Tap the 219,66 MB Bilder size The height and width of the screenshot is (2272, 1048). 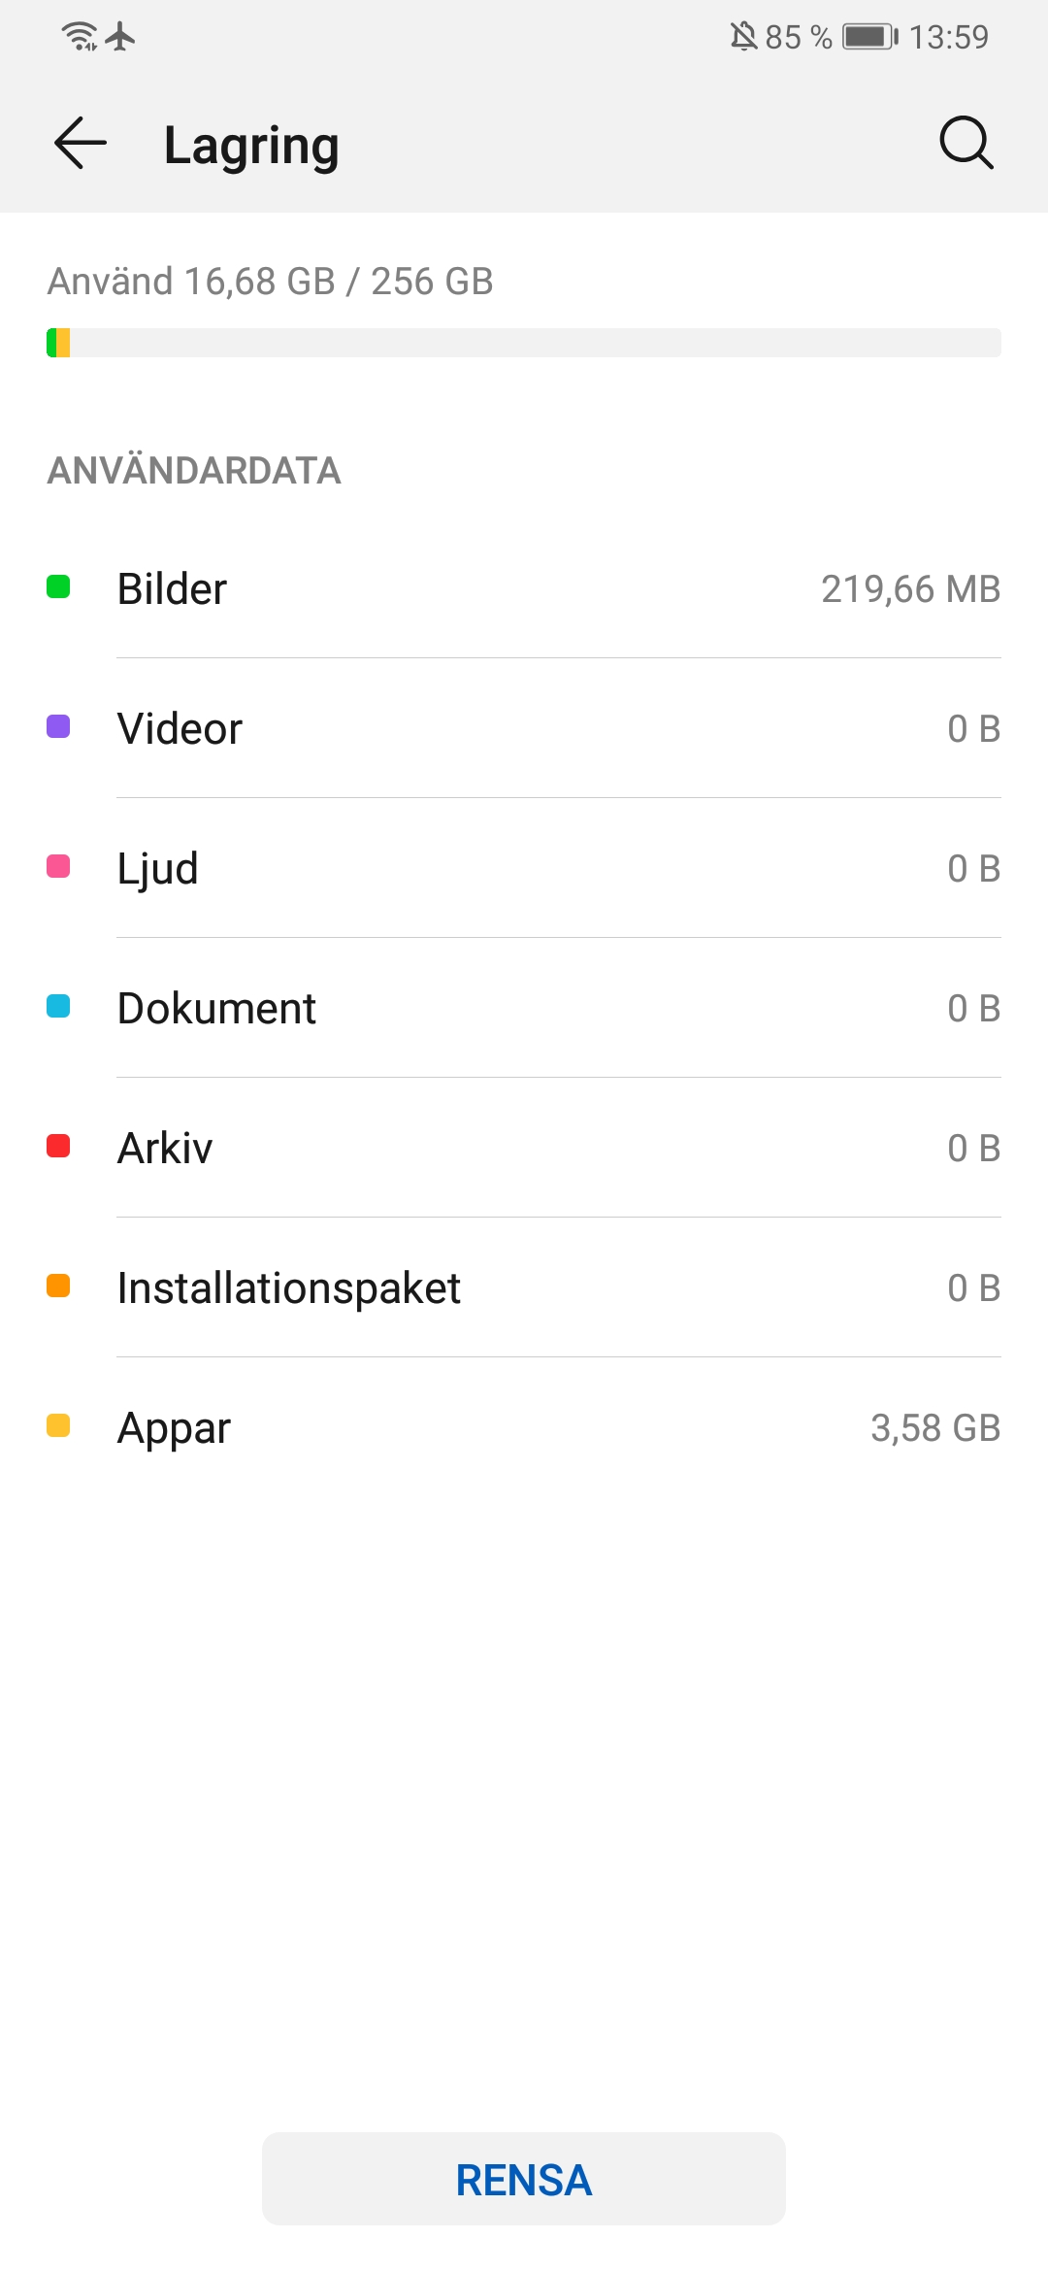(910, 589)
